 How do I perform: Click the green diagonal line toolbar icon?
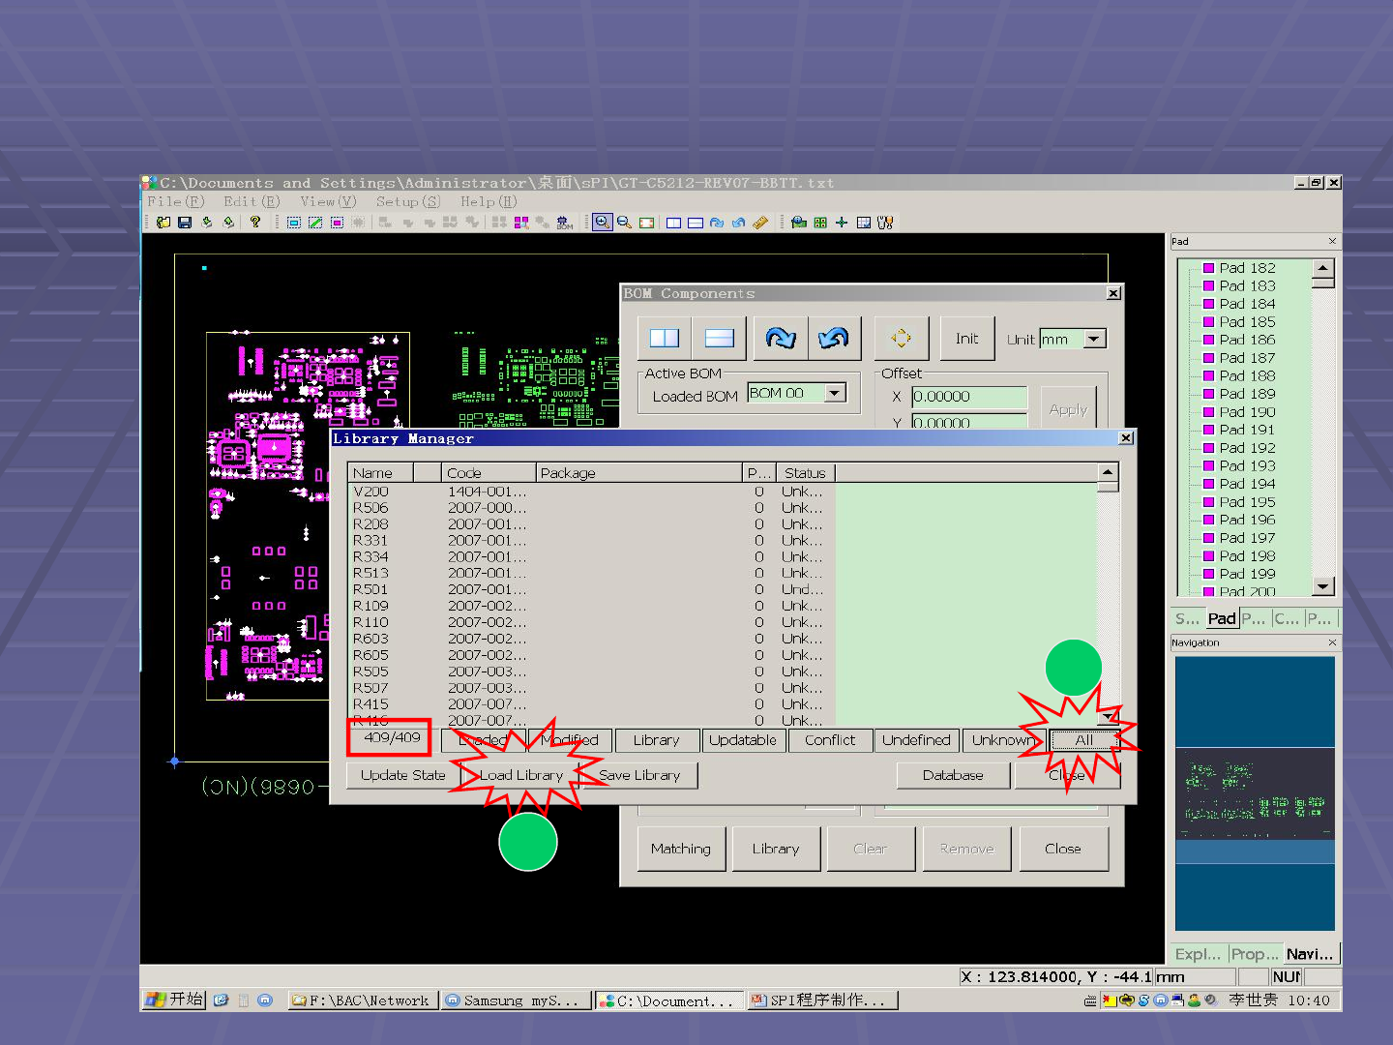point(315,223)
